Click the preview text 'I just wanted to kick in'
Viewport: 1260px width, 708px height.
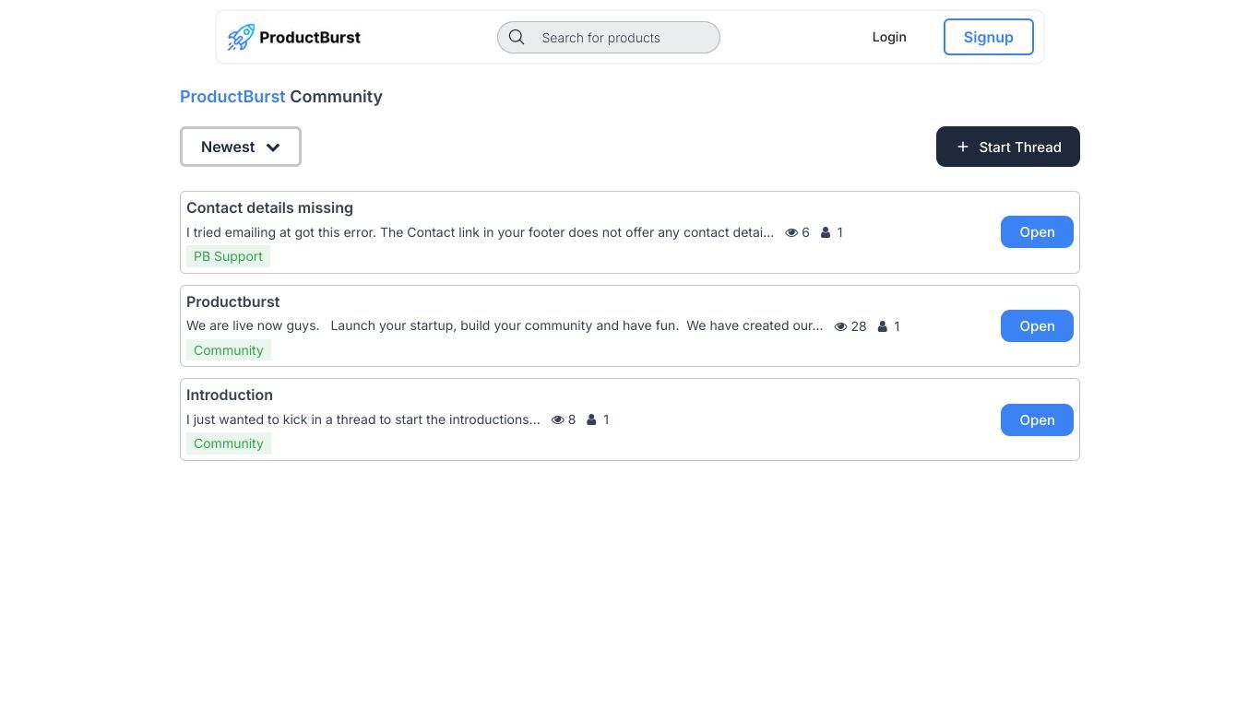pos(363,419)
